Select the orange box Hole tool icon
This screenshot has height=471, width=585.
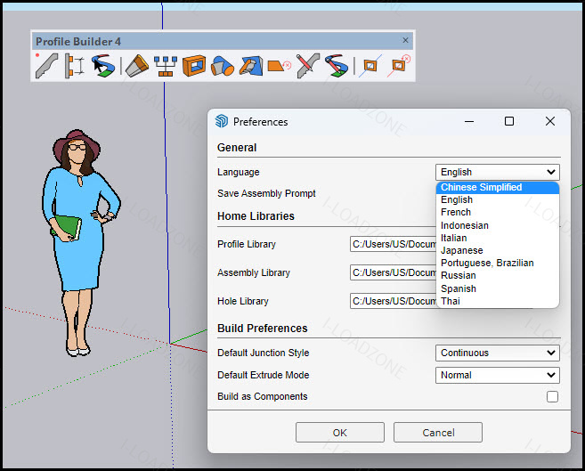pos(194,66)
